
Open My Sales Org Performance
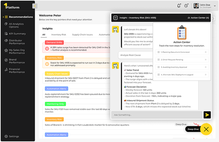point(17,51)
